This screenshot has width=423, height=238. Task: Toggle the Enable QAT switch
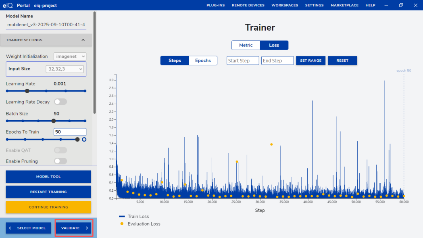tap(60, 150)
